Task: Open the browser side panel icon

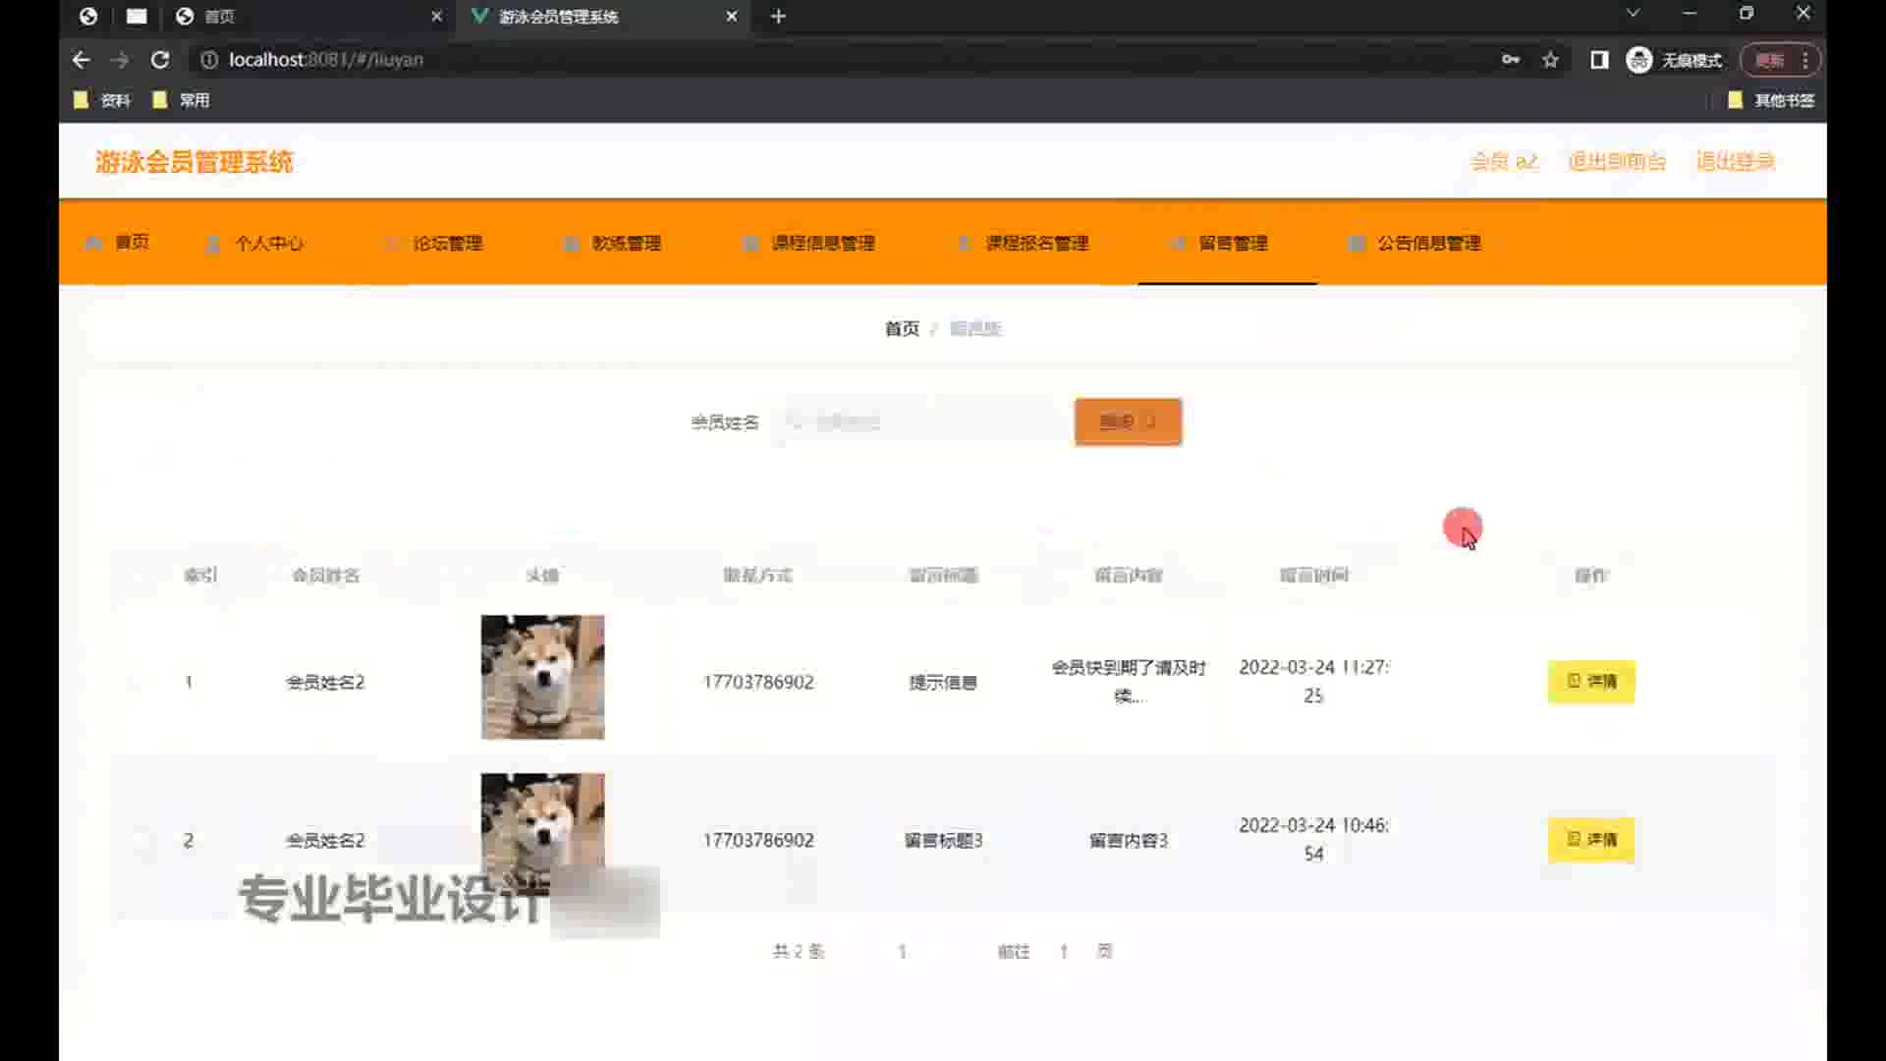Action: tap(1599, 60)
